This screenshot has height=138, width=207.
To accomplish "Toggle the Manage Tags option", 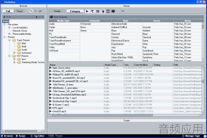I will click(x=191, y=136).
